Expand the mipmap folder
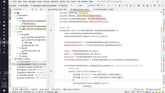Viewport: 165px width, 93px height. 17,53
